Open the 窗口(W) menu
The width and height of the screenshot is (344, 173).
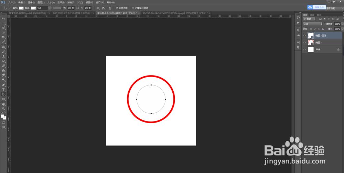pos(100,2)
